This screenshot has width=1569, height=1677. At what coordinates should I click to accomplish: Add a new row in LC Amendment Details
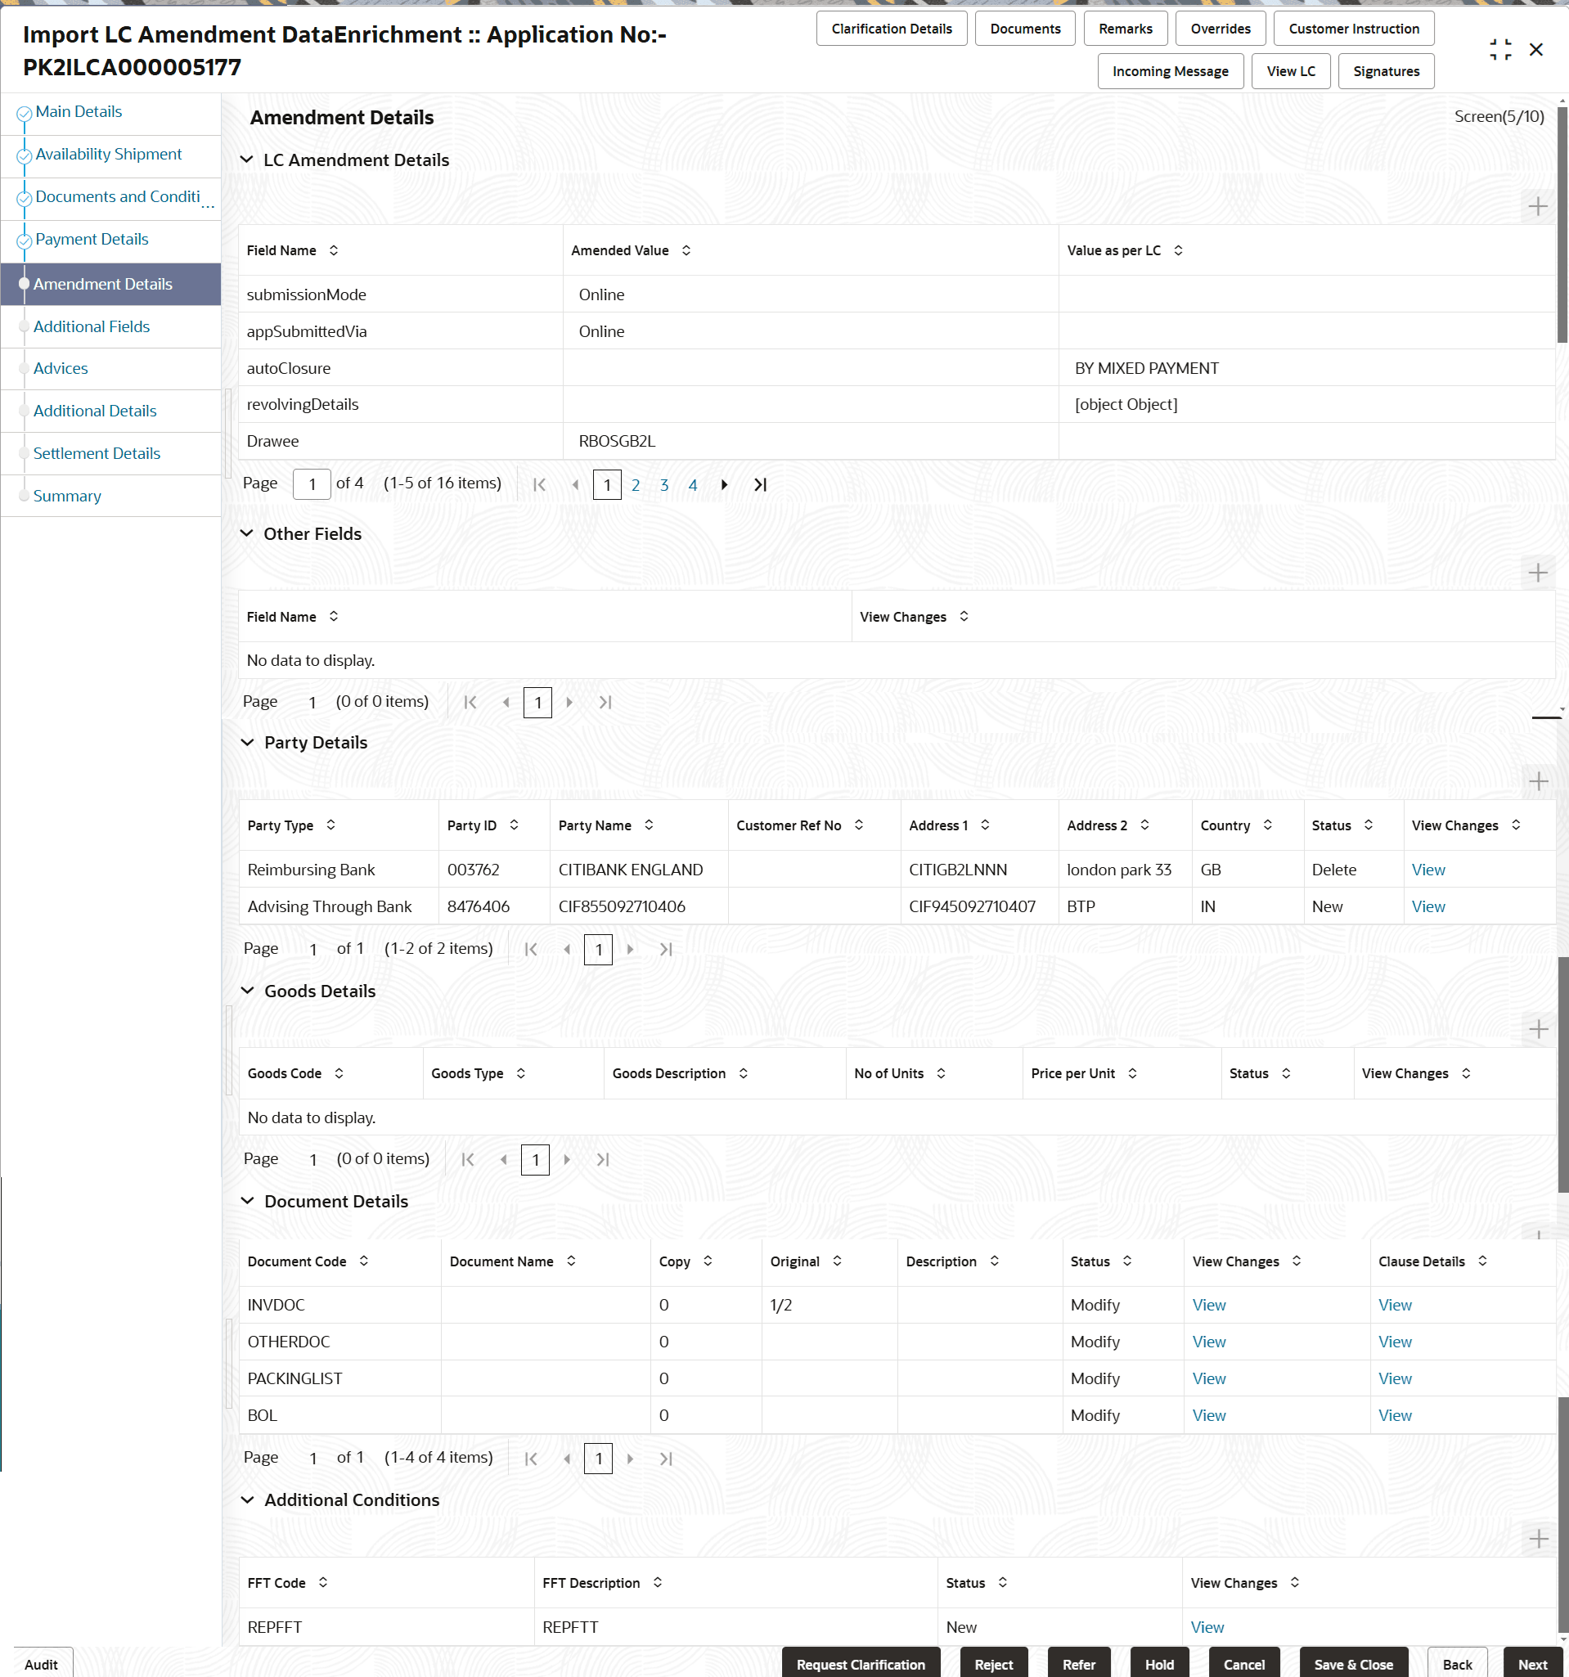click(x=1540, y=205)
